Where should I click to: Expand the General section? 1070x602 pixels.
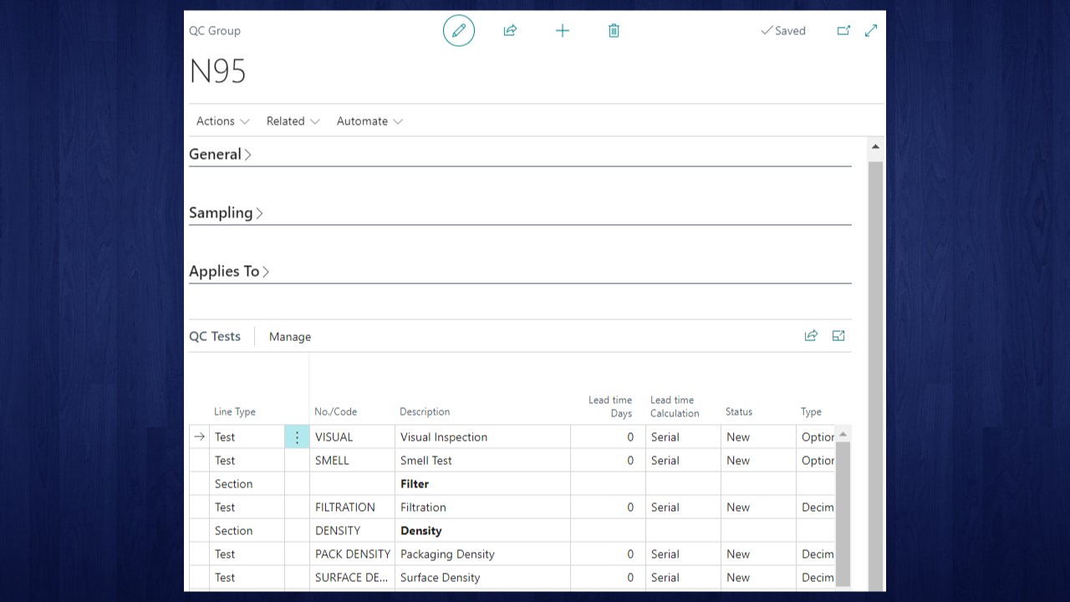(220, 154)
